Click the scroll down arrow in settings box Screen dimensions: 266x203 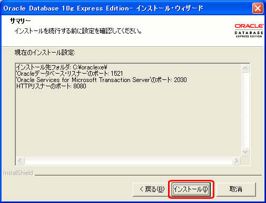click(245, 151)
